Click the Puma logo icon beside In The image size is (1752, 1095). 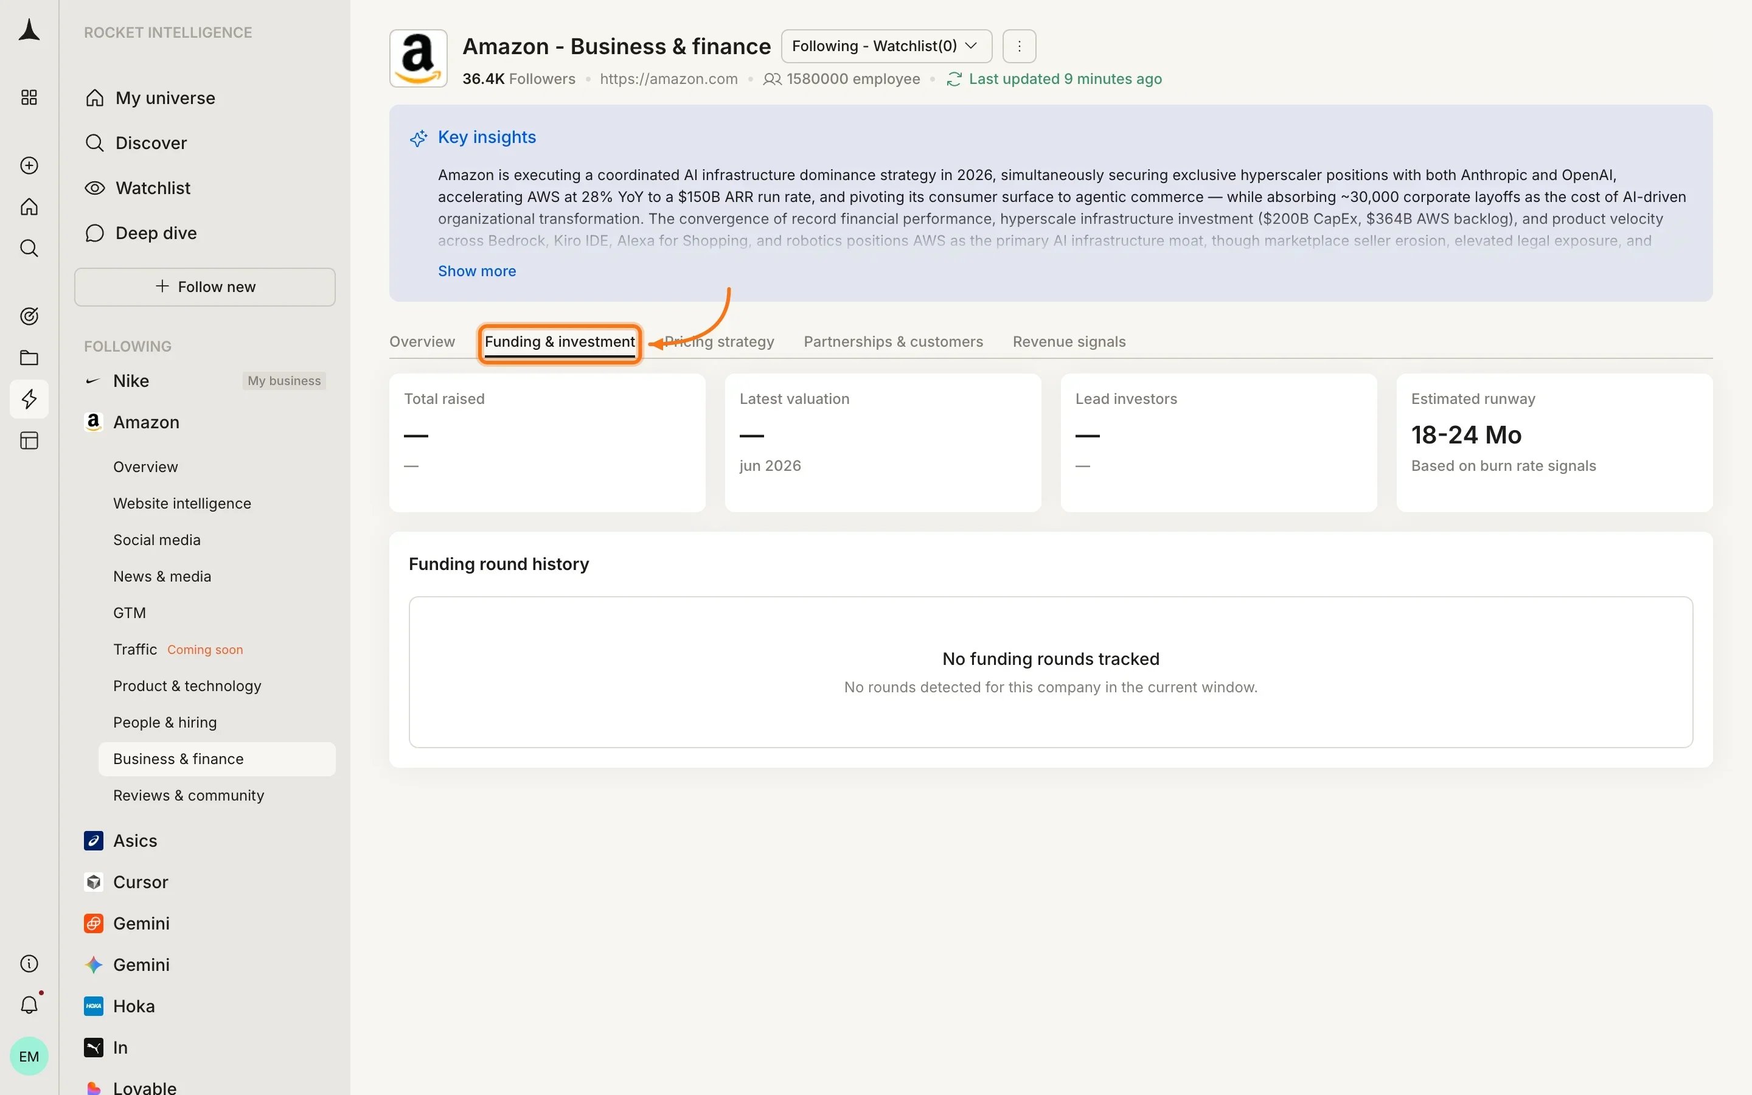click(x=94, y=1047)
